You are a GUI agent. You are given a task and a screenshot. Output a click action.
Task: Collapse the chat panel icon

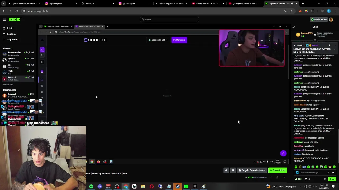[294, 27]
